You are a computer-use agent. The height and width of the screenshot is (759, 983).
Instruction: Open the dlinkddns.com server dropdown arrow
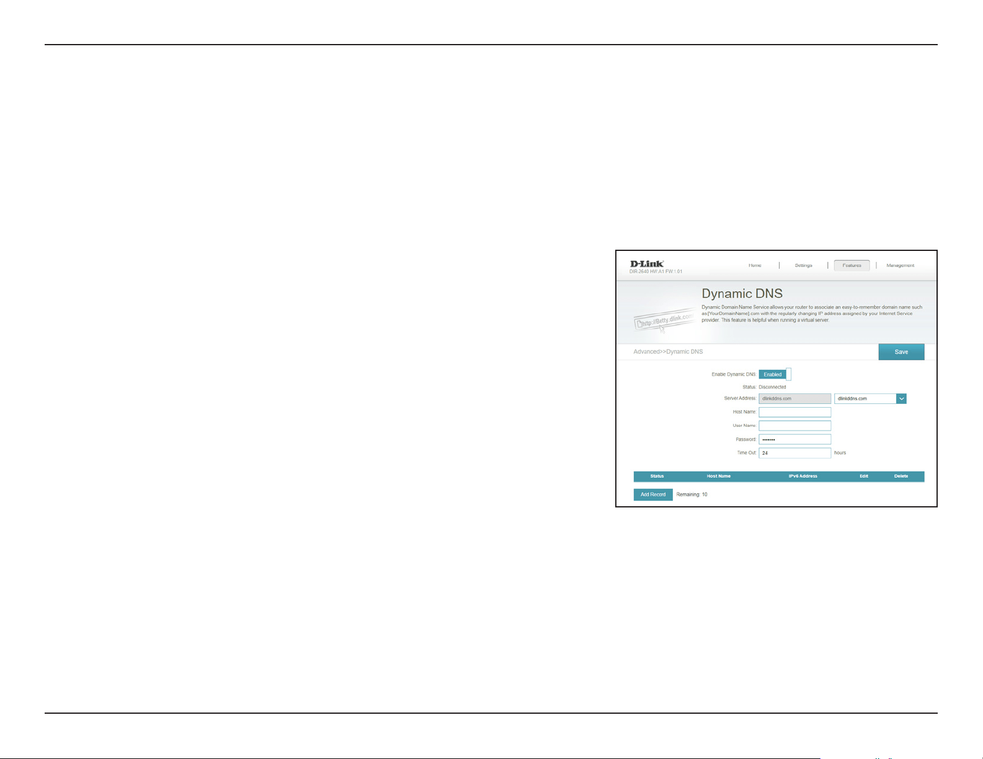[901, 398]
